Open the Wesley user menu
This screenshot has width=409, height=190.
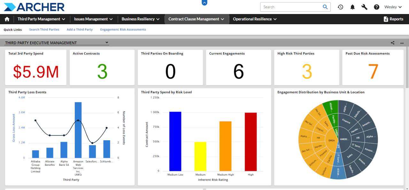393,7
